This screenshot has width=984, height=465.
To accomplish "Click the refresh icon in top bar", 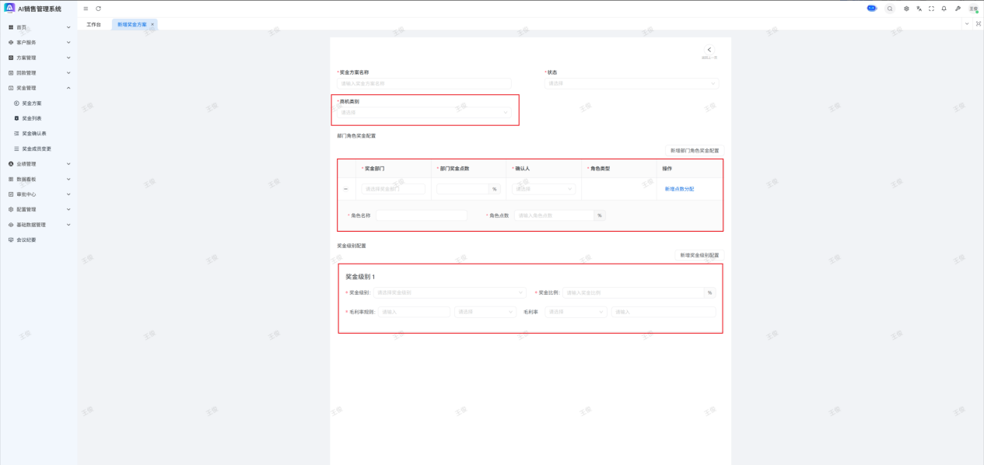I will point(98,9).
